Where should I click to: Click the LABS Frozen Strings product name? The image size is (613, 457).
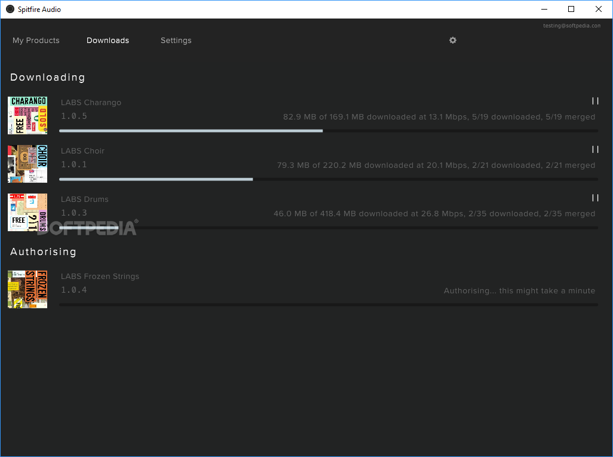[x=100, y=277]
